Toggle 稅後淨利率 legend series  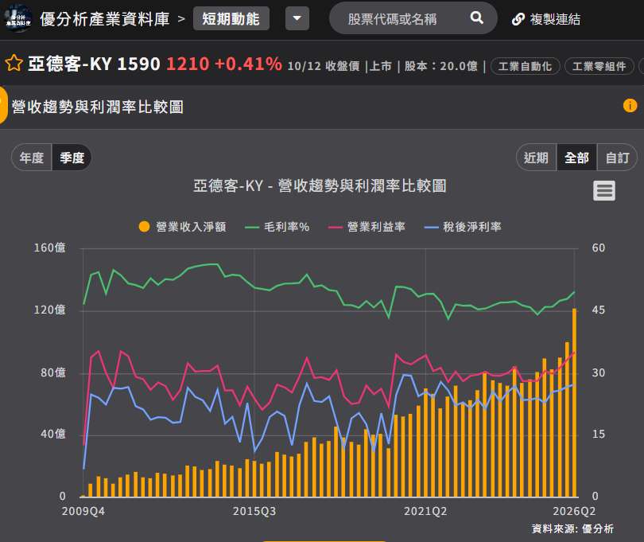click(x=463, y=227)
